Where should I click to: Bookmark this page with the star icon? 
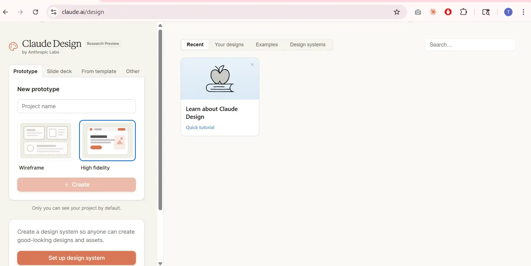click(397, 12)
